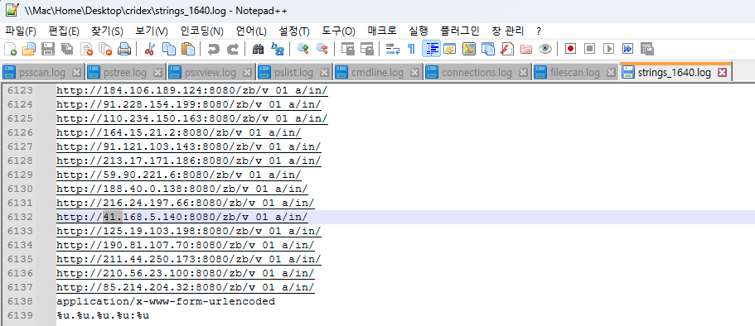Image resolution: width=755 pixels, height=326 pixels.
Task: Toggle synchronize vertical scrolling
Action: [347, 49]
